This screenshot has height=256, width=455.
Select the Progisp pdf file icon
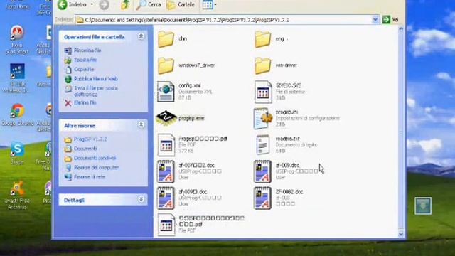pyautogui.click(x=166, y=145)
